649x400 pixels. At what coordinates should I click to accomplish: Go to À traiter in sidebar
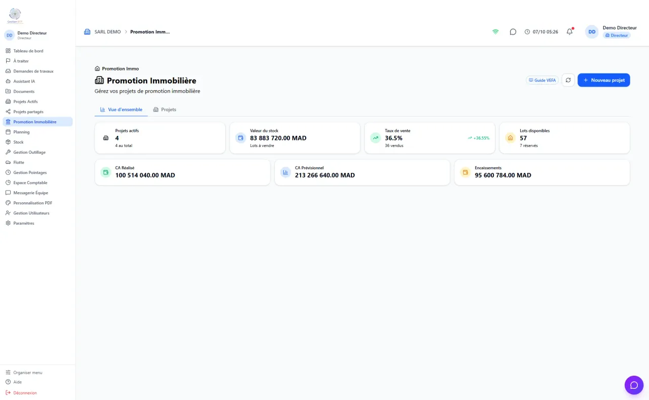[x=38, y=61]
